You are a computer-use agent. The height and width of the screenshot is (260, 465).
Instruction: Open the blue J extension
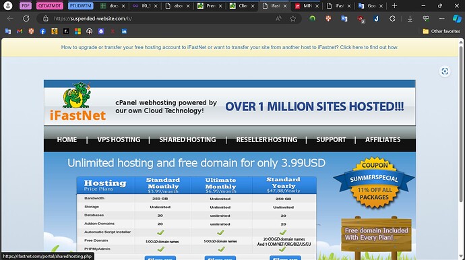(376, 18)
